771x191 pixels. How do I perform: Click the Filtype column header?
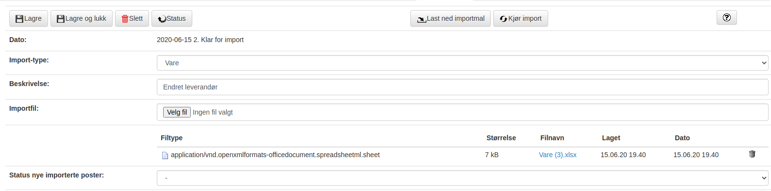click(172, 138)
